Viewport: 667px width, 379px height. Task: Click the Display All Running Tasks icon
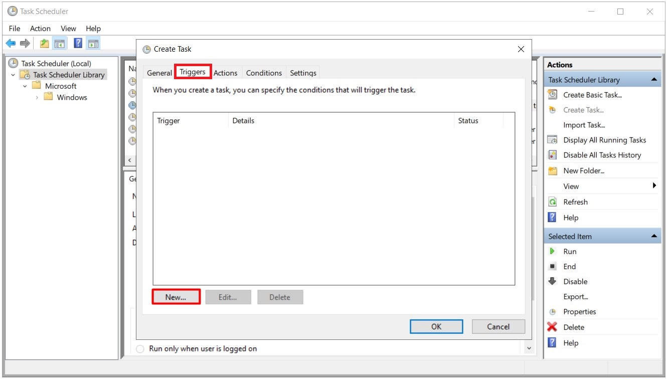coord(552,140)
